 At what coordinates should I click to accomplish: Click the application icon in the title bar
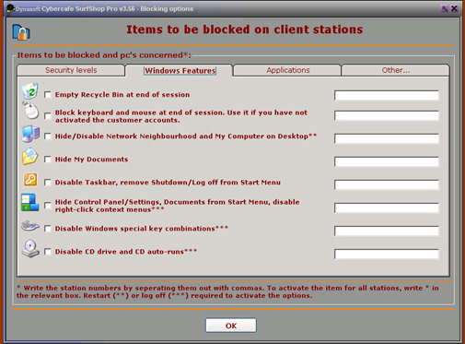pyautogui.click(x=11, y=8)
